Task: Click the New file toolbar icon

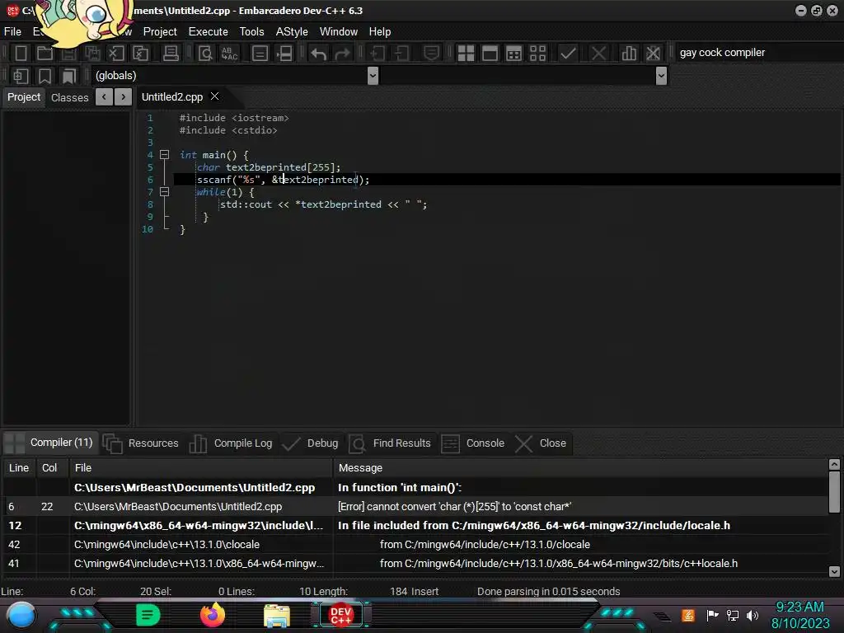Action: 21,53
